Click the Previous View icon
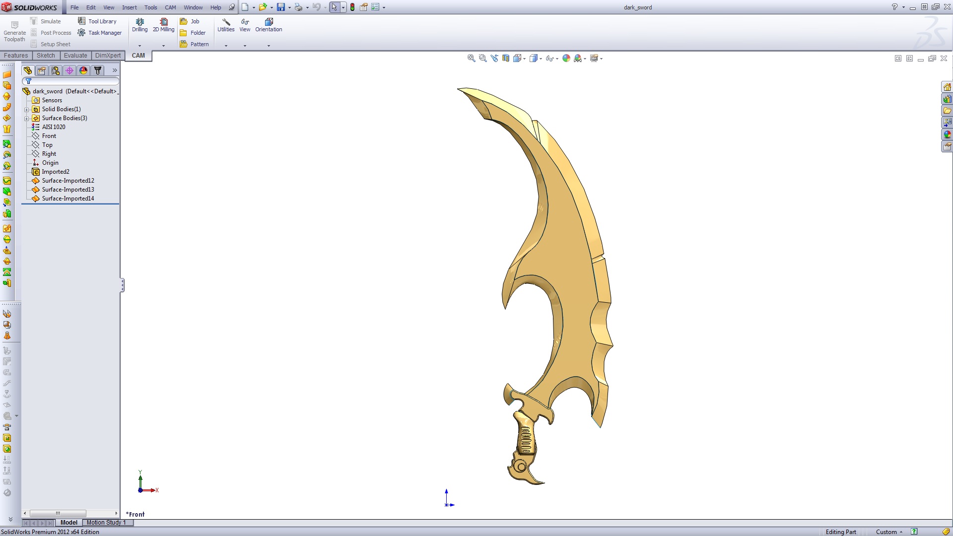 point(494,58)
